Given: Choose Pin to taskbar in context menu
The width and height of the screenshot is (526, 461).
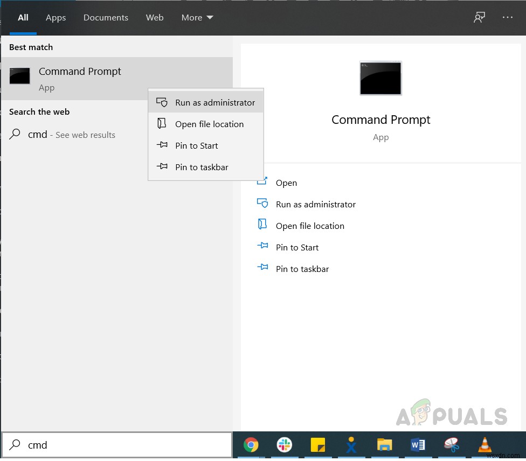Looking at the screenshot, I should [x=202, y=167].
